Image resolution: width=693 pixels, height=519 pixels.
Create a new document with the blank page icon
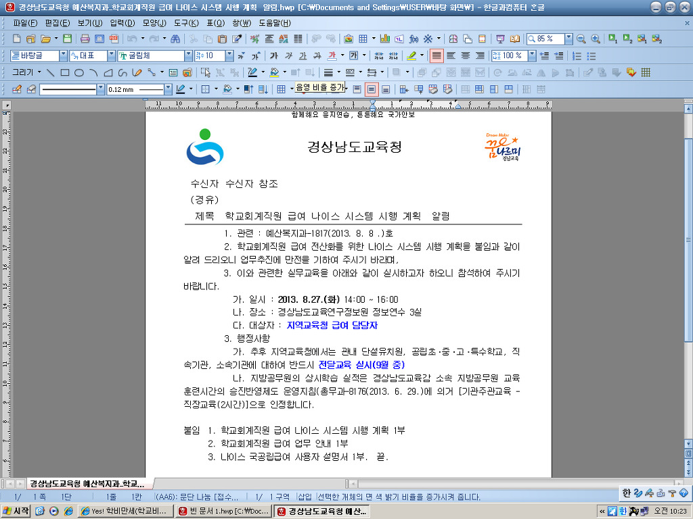17,39
